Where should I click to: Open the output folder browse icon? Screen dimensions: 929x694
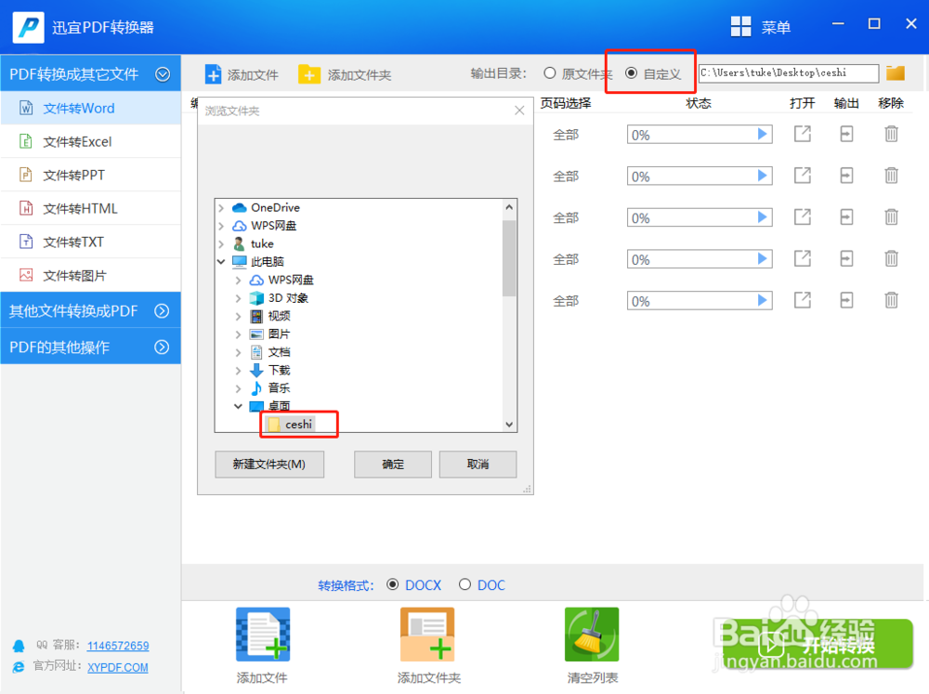[x=896, y=72]
